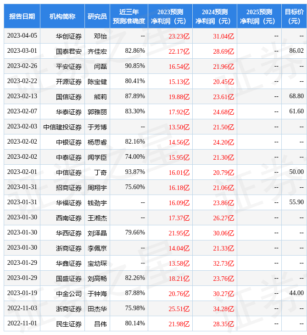Click accuracy value 80.14%
Screen dimensions: 307x335
coord(135,324)
